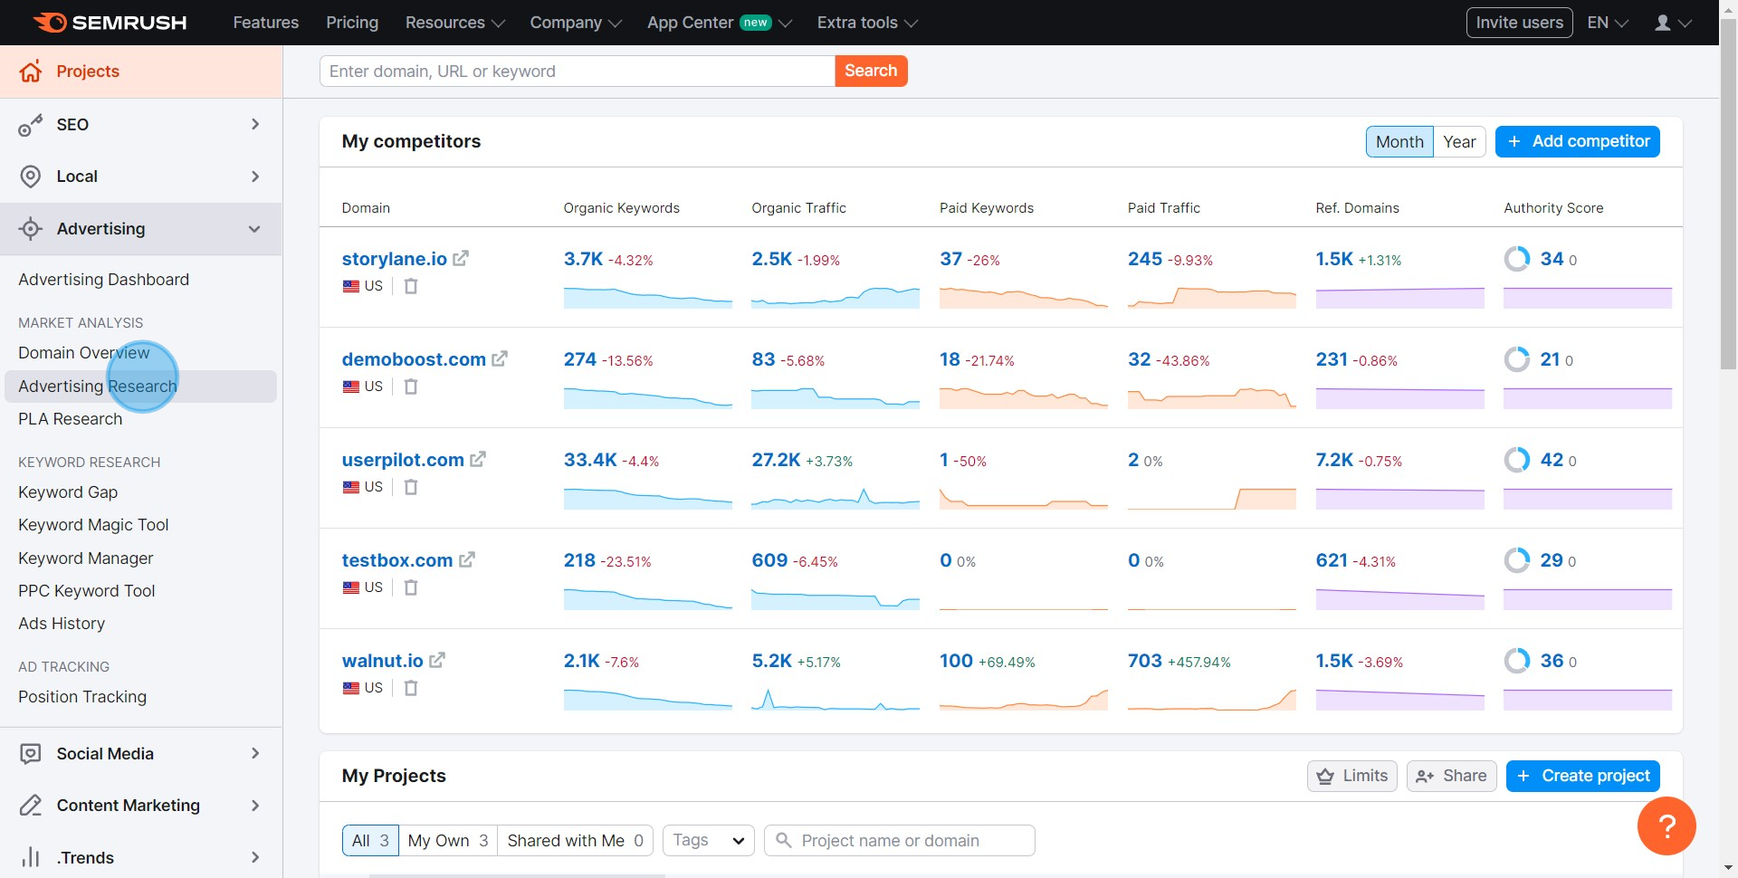Delete walnut.io competitor with trash icon
Image resolution: width=1738 pixels, height=878 pixels.
pyautogui.click(x=411, y=688)
